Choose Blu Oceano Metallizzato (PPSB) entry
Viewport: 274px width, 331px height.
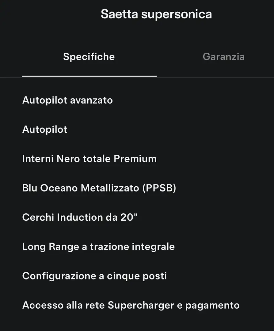[99, 188]
